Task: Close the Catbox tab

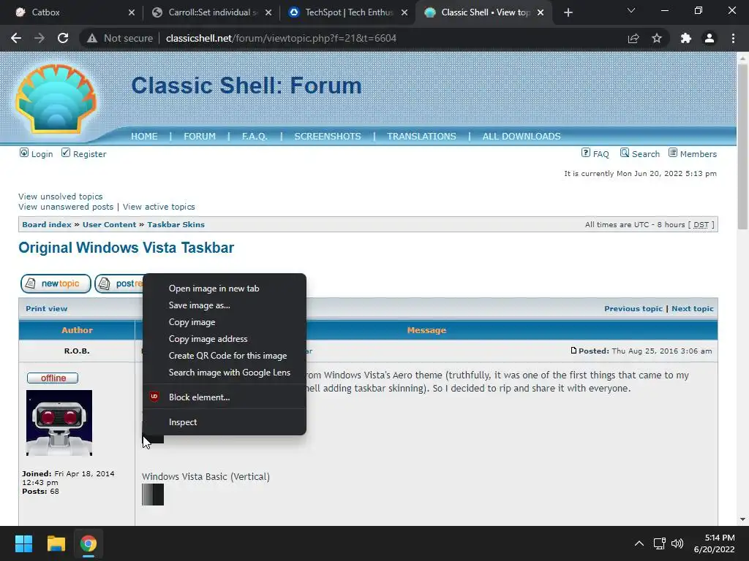Action: [132, 12]
